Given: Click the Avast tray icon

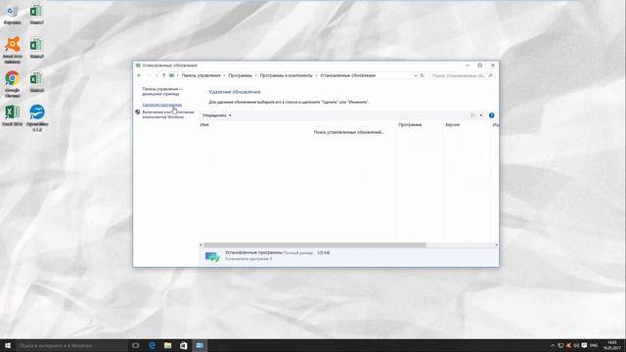Looking at the screenshot, I should pos(568,345).
